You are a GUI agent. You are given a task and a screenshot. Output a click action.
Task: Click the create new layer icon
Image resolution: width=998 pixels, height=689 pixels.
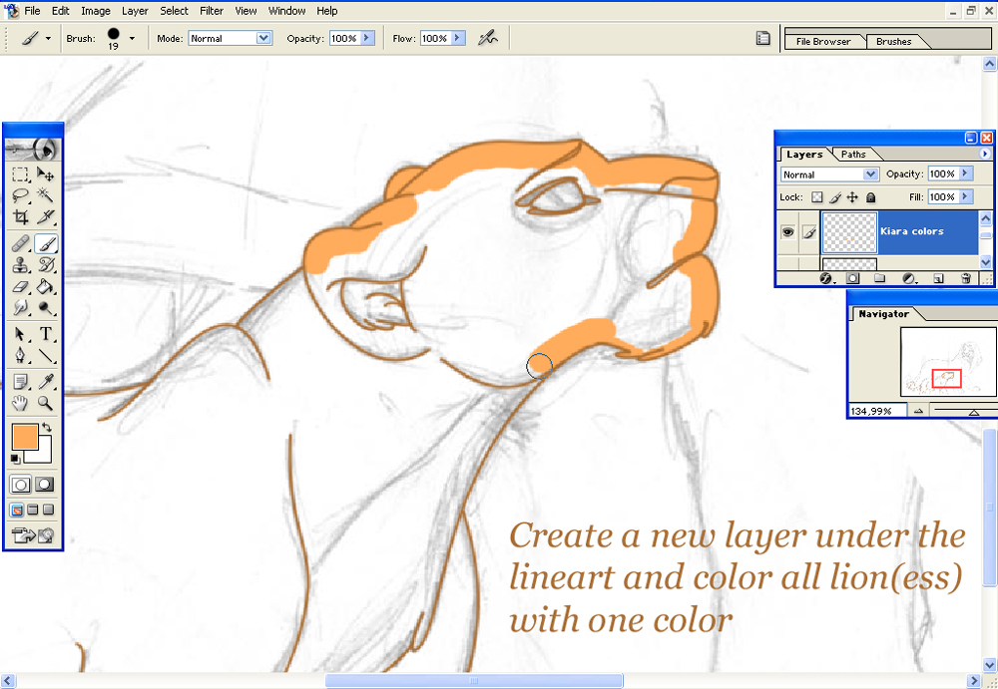click(938, 278)
